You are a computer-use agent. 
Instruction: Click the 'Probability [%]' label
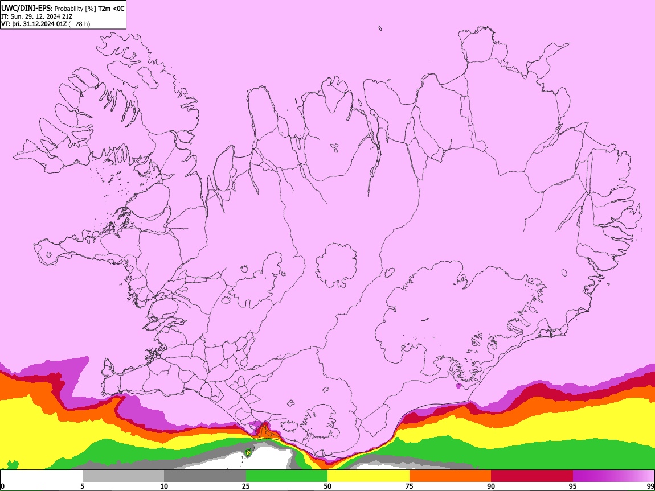coord(75,9)
